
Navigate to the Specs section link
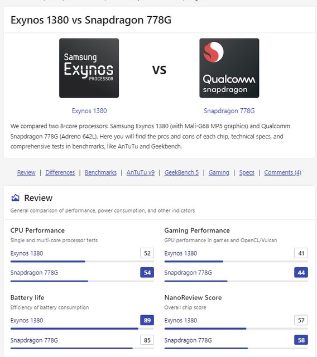247,172
